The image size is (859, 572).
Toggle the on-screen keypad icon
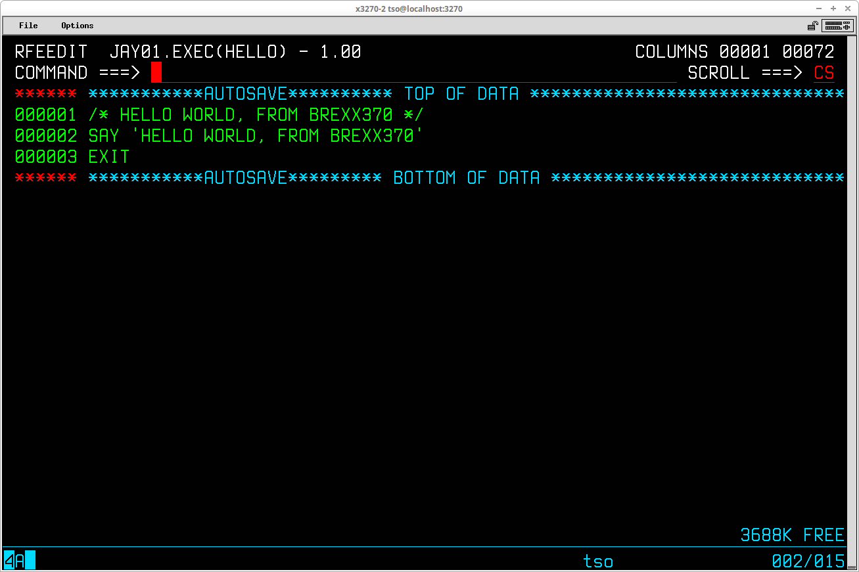click(837, 26)
